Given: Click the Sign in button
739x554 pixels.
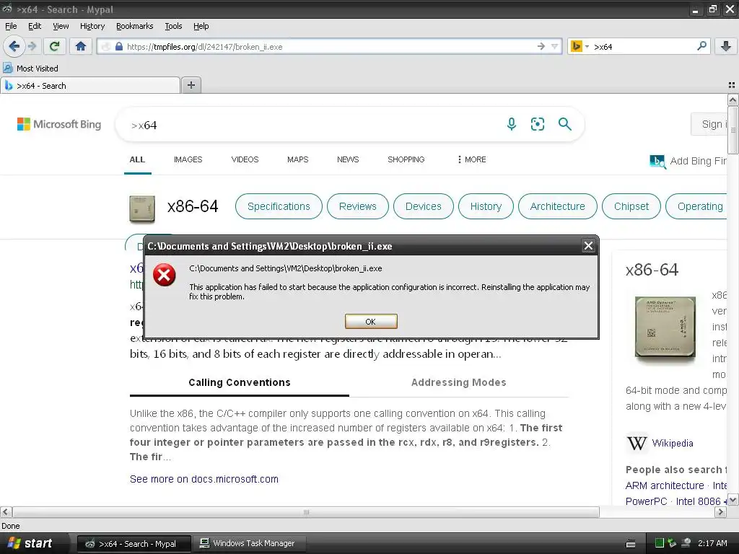Looking at the screenshot, I should point(709,124).
